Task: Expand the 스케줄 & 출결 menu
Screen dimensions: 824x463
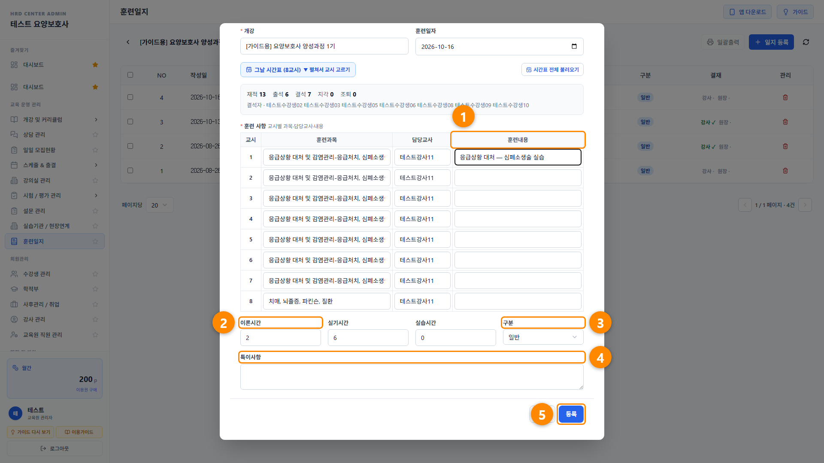Action: tap(55, 165)
